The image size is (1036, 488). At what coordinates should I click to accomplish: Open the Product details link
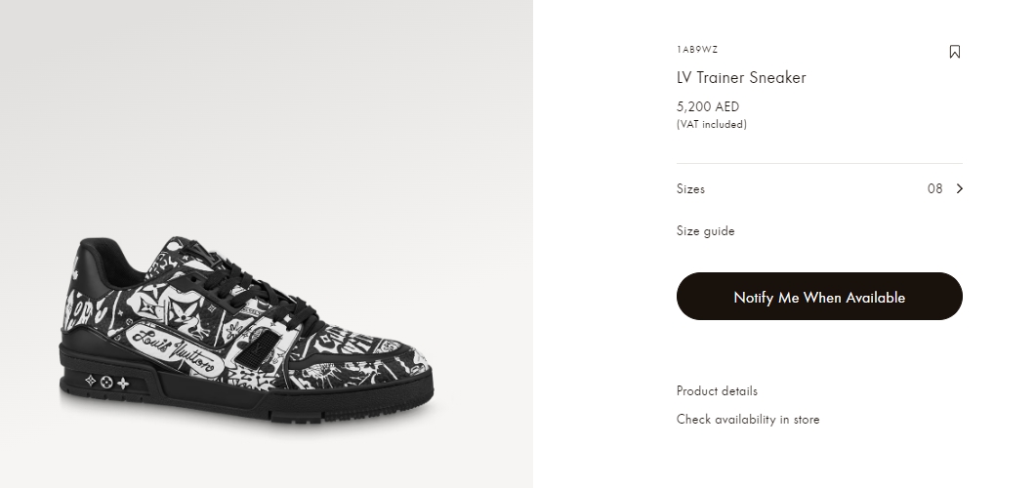(x=717, y=391)
